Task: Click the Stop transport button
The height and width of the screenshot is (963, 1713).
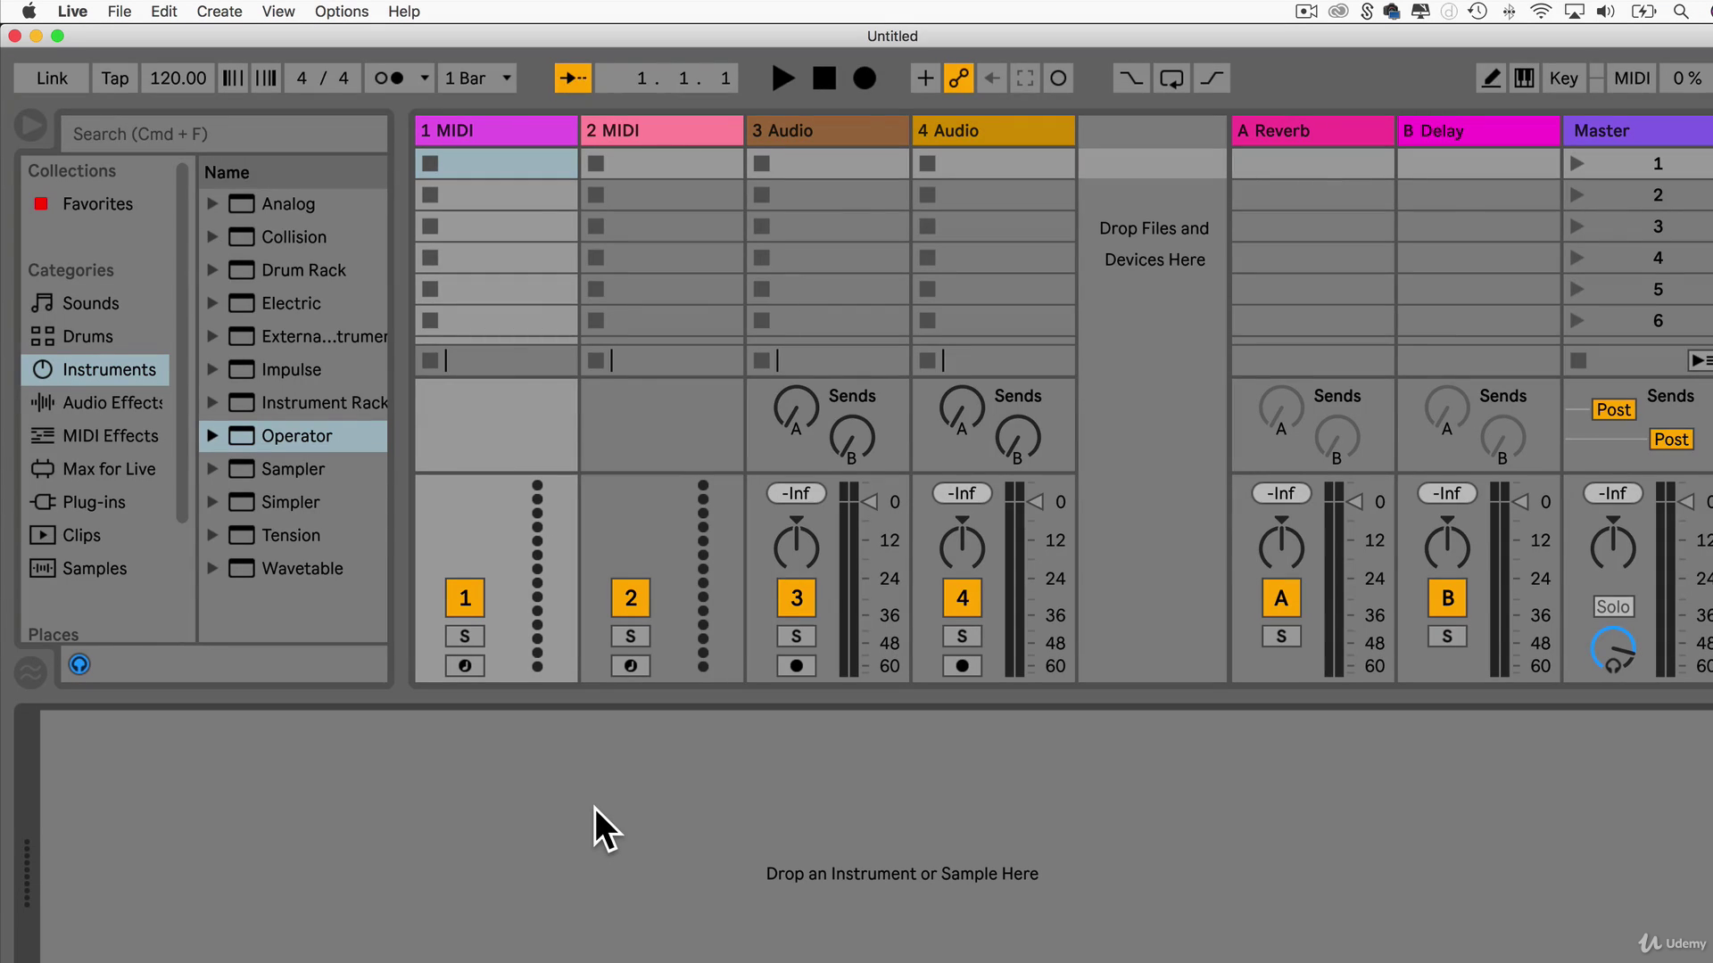Action: [824, 78]
